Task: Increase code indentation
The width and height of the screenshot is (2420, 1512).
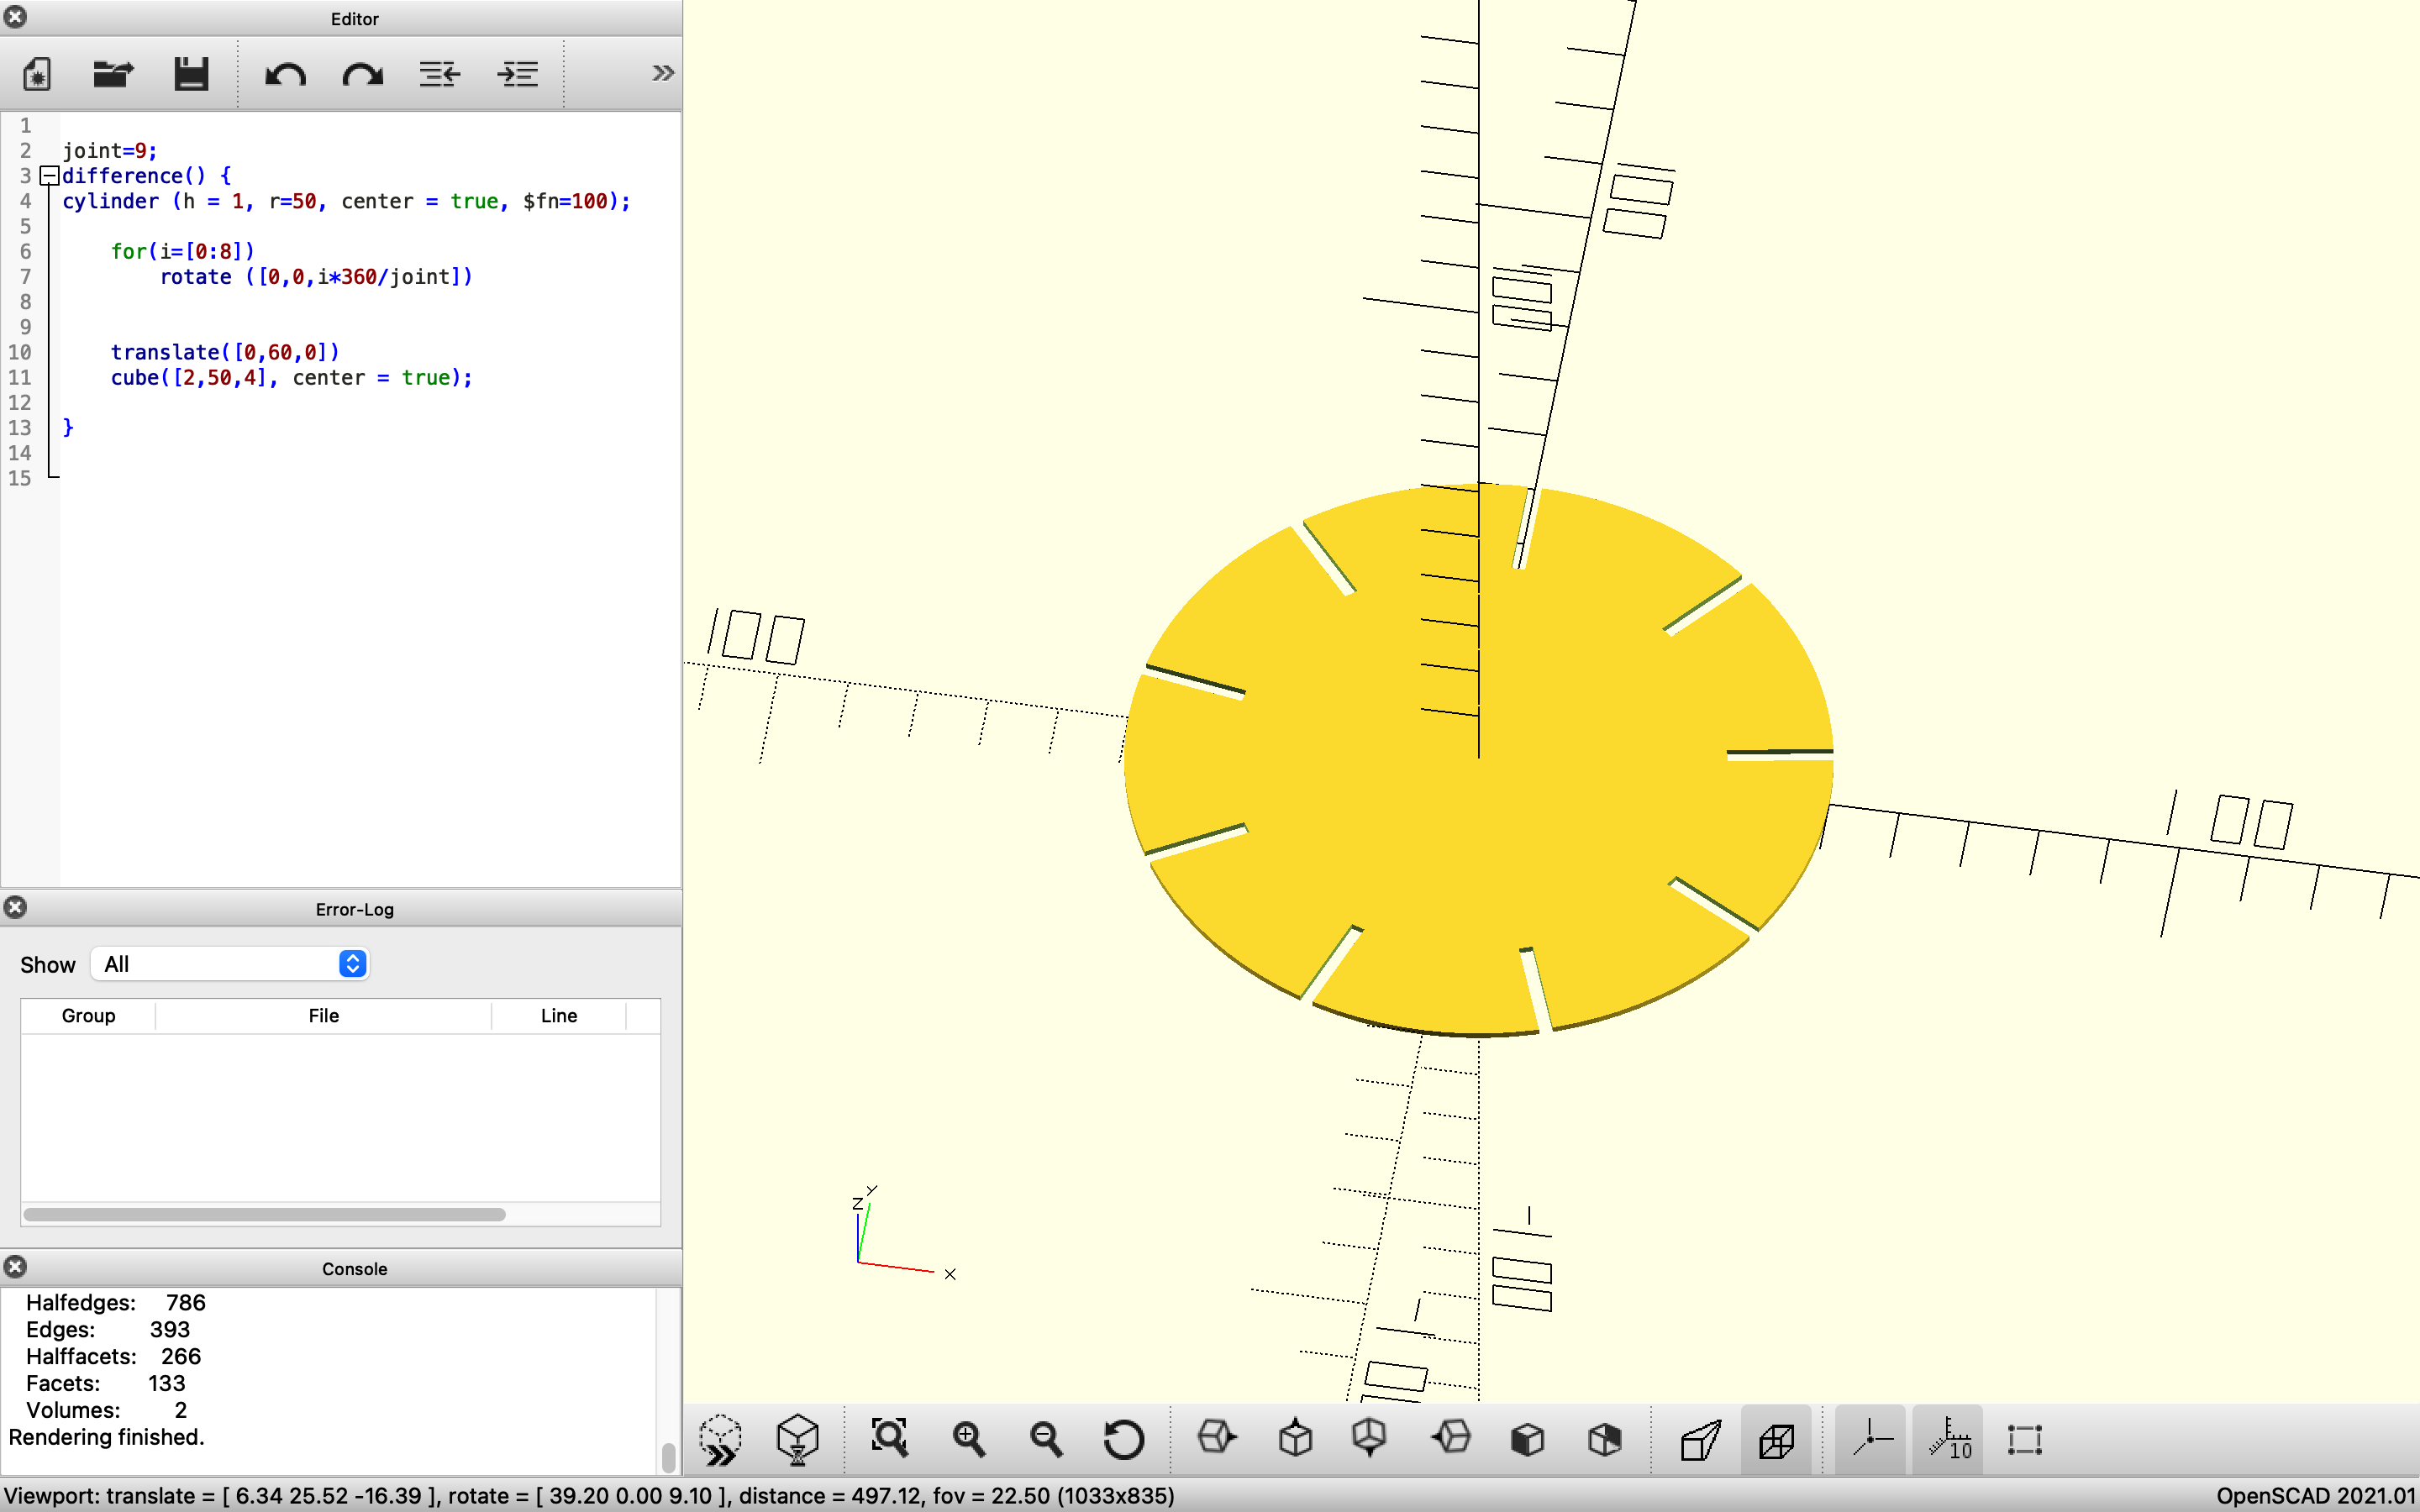Action: 518,73
